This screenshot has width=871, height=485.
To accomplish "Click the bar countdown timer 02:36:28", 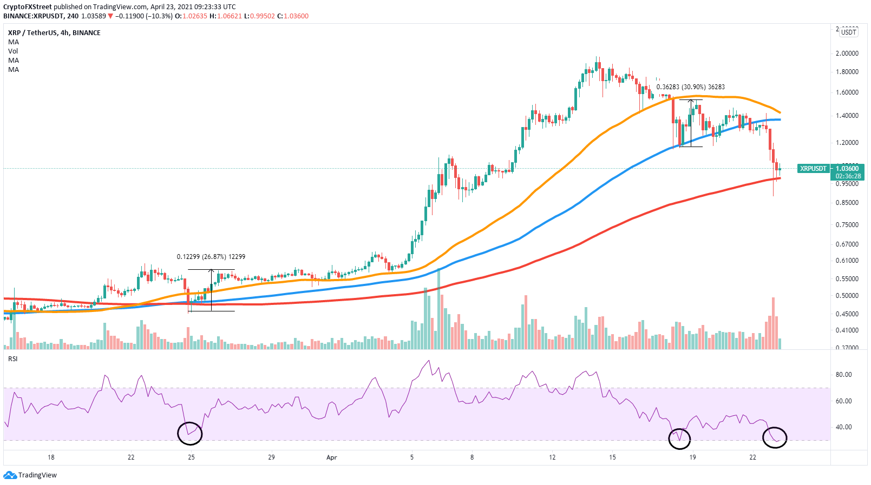I will pos(848,176).
